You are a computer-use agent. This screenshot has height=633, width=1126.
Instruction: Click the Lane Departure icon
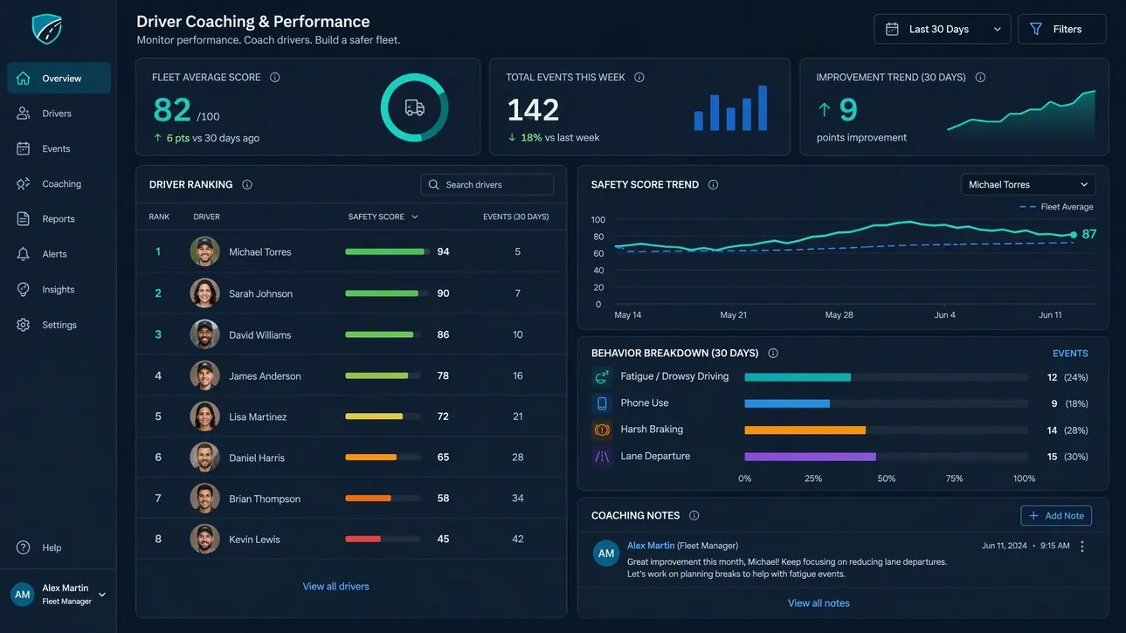[602, 456]
